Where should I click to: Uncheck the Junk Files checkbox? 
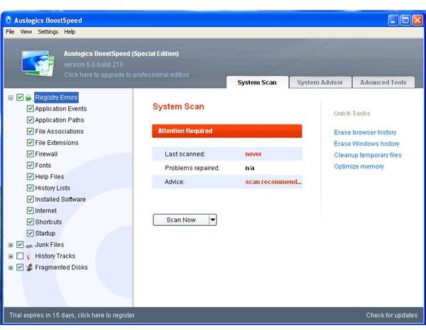pyautogui.click(x=20, y=244)
